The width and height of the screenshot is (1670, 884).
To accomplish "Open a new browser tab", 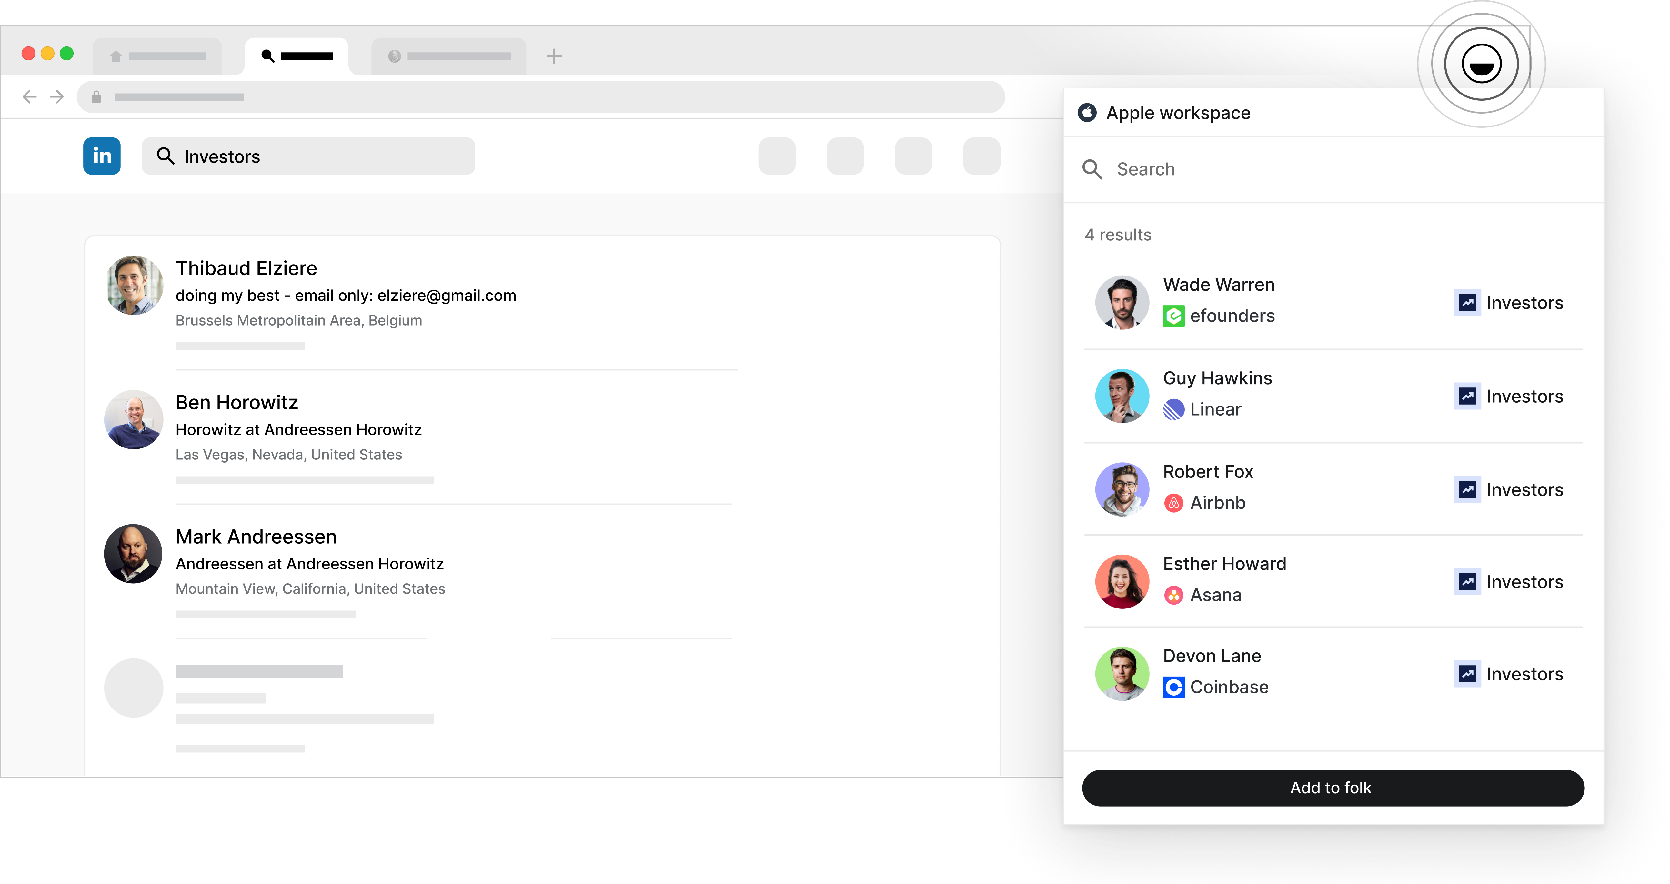I will pyautogui.click(x=554, y=56).
